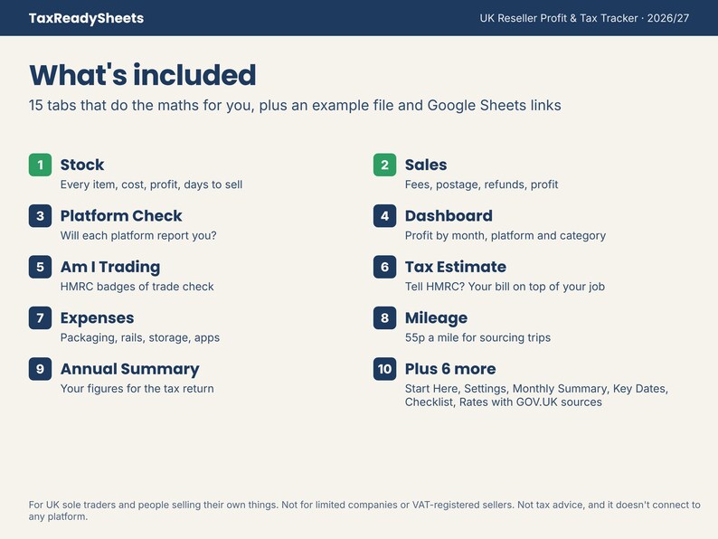The image size is (718, 539).
Task: Click the "Stock" heading
Action: coord(82,165)
